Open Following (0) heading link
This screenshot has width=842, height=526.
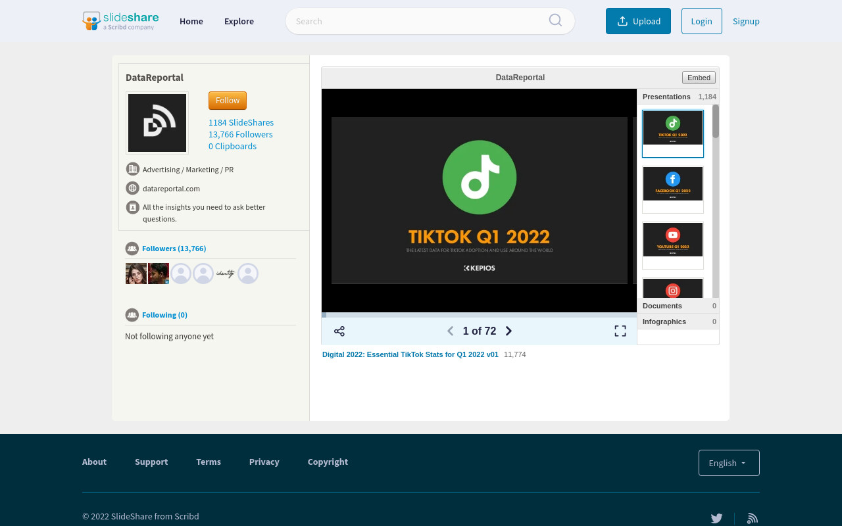[x=164, y=315]
